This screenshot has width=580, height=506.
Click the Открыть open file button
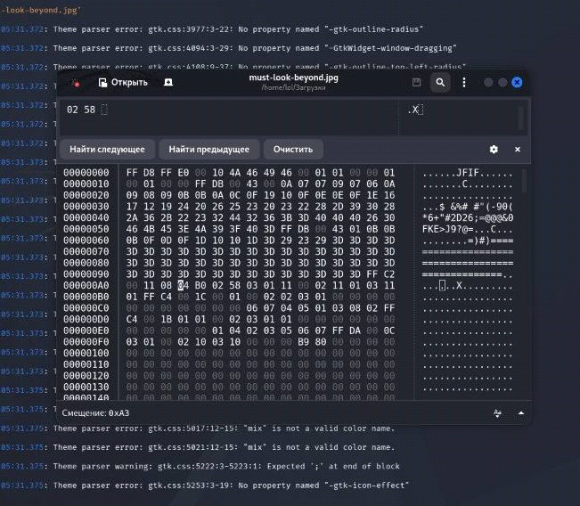(x=123, y=83)
